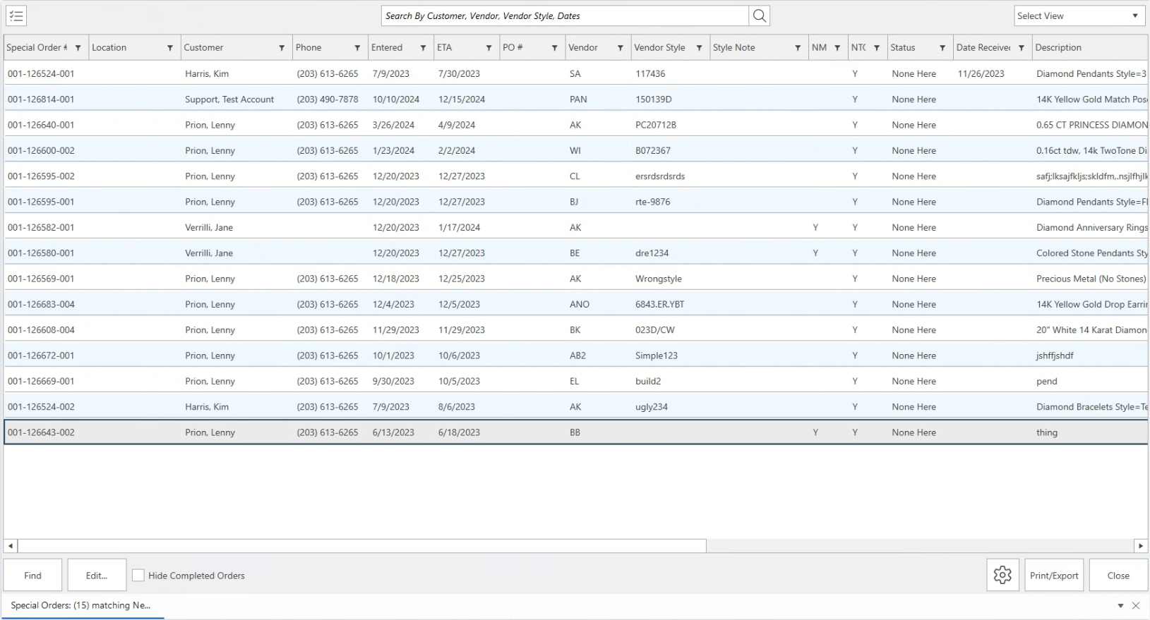Select order 001-126640-001 row
Image resolution: width=1150 pixels, height=620 pixels.
point(575,125)
